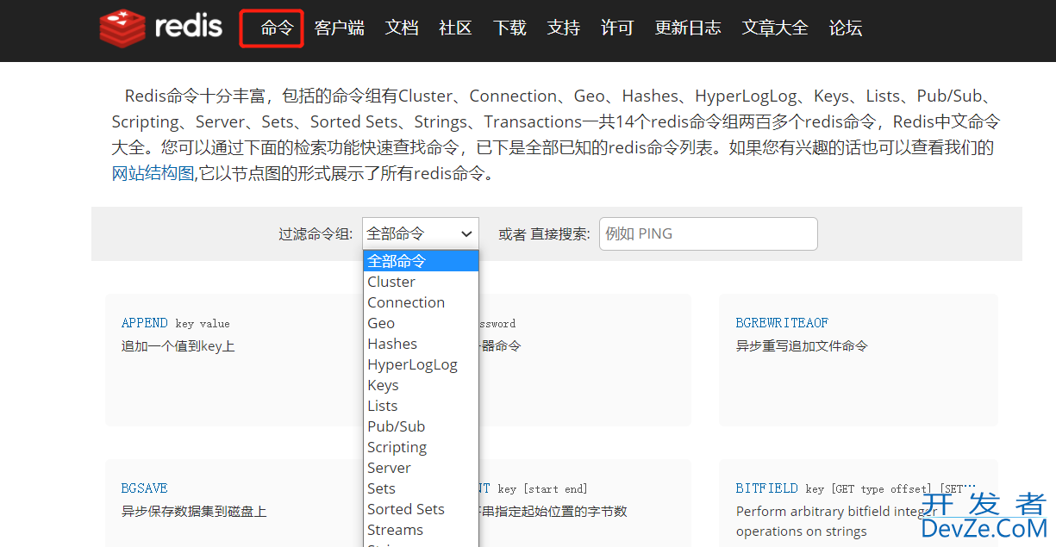Select Streams group option

coord(421,530)
